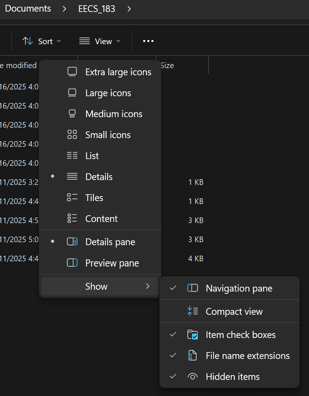The image size is (309, 396).
Task: Click the View lines icon
Action: click(x=84, y=41)
